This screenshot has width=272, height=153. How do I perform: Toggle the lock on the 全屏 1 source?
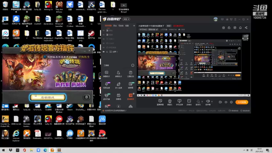click(107, 52)
